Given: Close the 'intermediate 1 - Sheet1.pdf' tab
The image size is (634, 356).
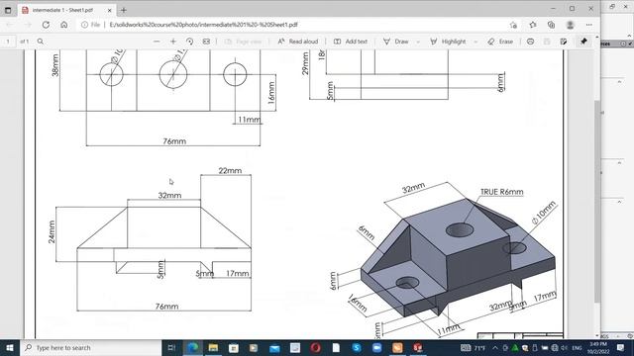Looking at the screenshot, I should click(109, 10).
